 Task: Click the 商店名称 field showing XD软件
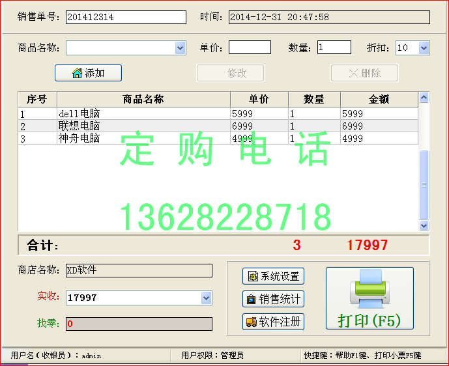(x=139, y=270)
